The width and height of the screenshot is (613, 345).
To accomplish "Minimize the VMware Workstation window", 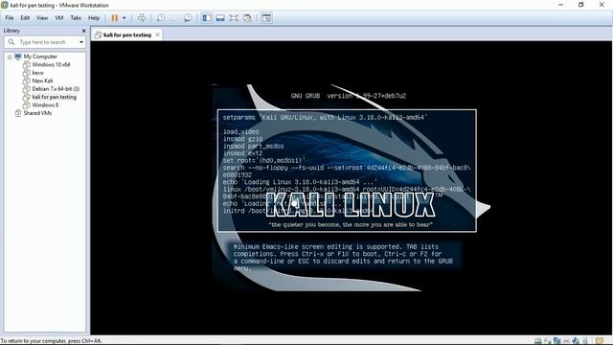I will pyautogui.click(x=561, y=5).
